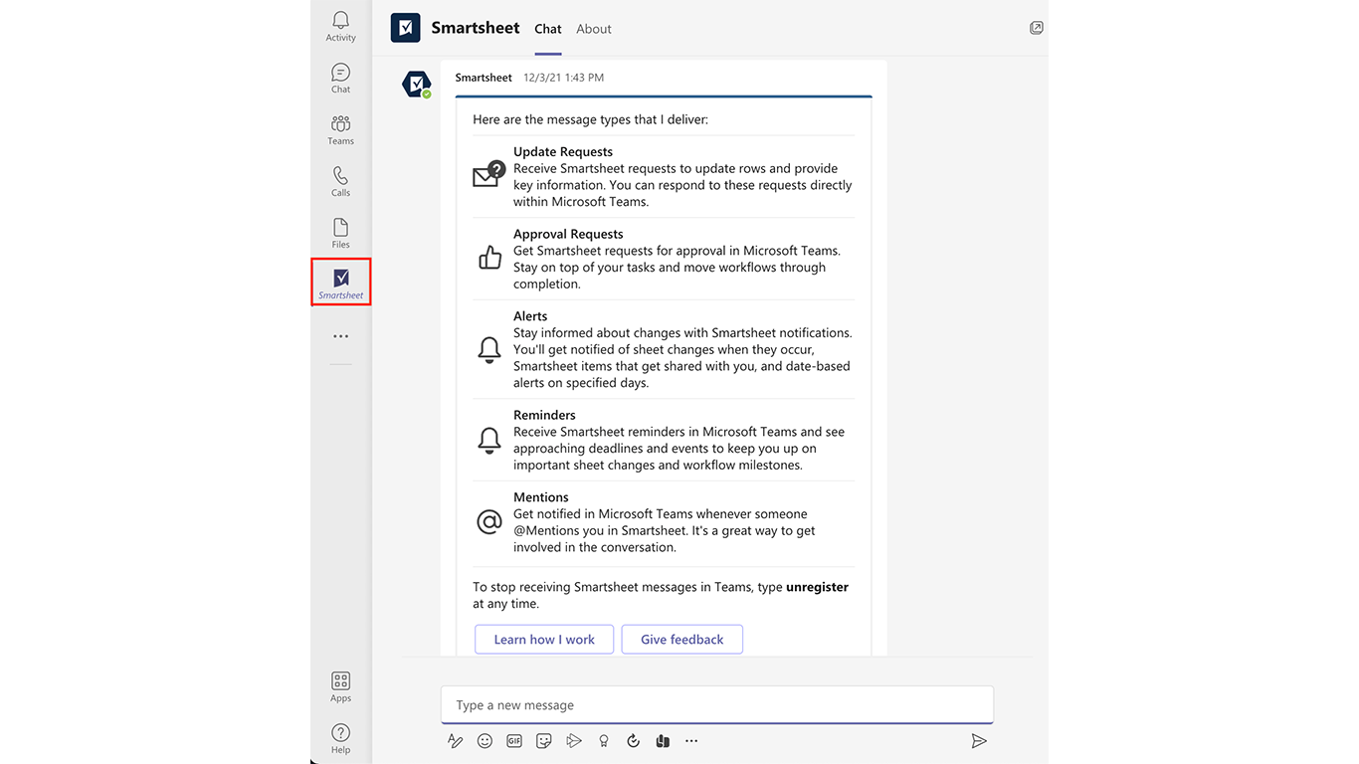
Task: Open the text Format options in compose toolbar
Action: [455, 740]
